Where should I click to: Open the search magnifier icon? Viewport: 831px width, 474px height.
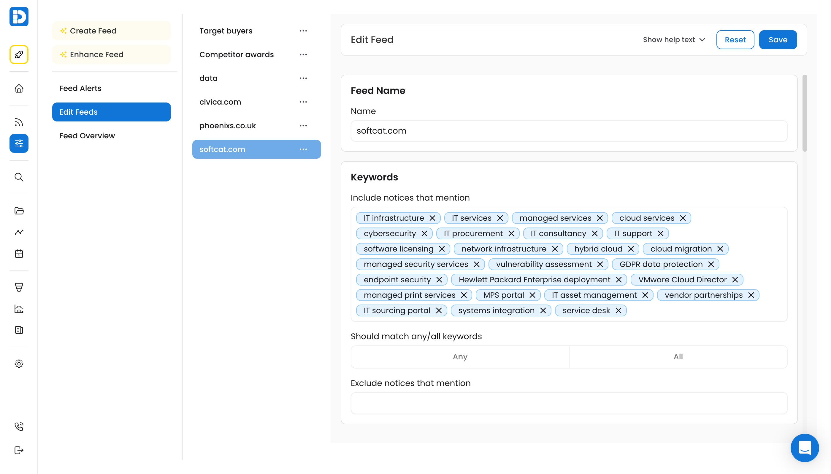[x=19, y=177]
